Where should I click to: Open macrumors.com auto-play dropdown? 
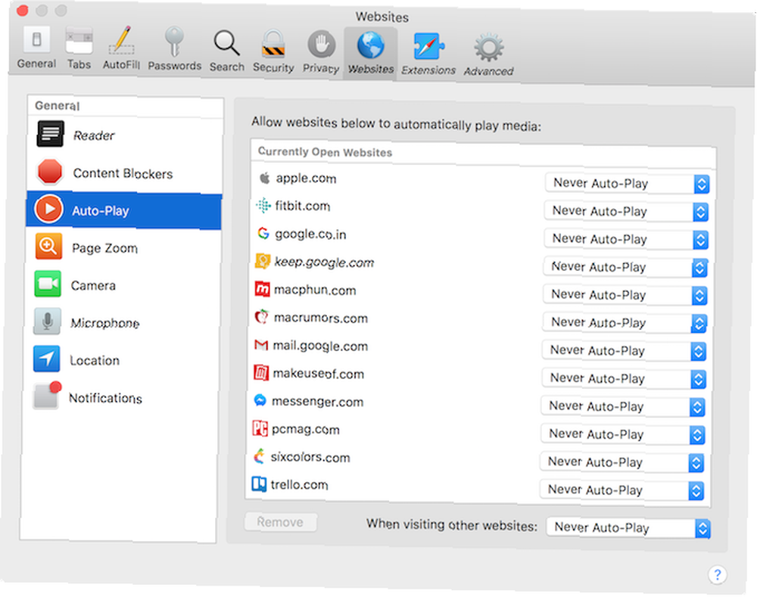625,323
